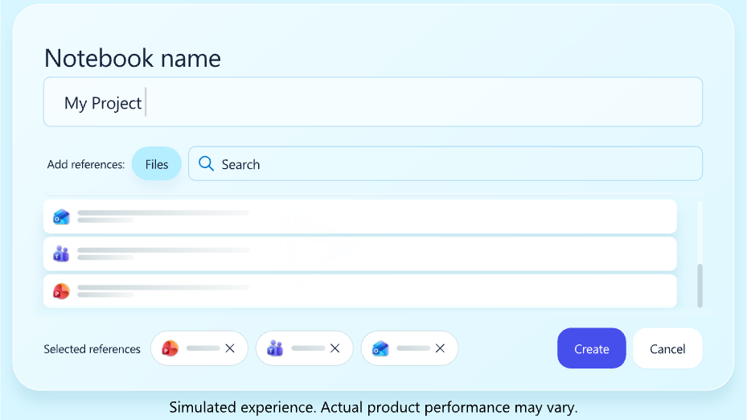Click the Teams icon in selected references
Image resolution: width=747 pixels, height=420 pixels.
(275, 348)
